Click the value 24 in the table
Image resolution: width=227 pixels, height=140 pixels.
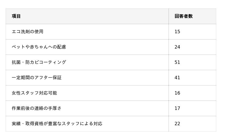pyautogui.click(x=177, y=47)
